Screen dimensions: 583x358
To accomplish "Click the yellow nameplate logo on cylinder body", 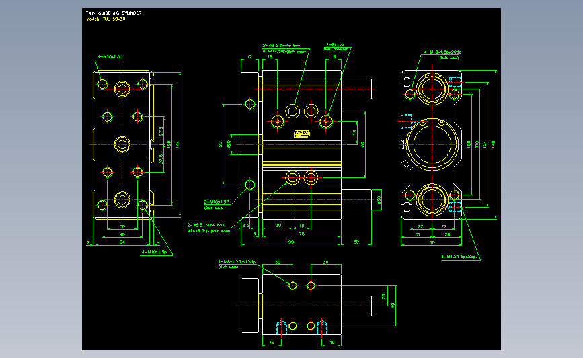I will pyautogui.click(x=302, y=133).
